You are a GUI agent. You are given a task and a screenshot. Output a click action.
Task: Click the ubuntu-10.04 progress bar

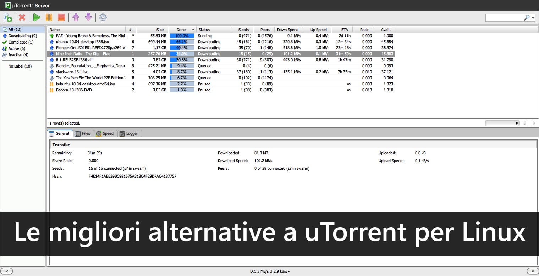click(182, 42)
